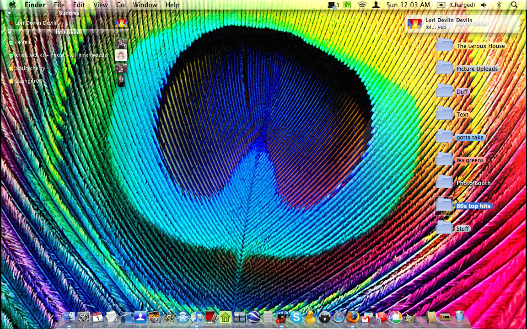The image size is (527, 329).
Task: Select the Text folder on desktop
Action: point(453,113)
